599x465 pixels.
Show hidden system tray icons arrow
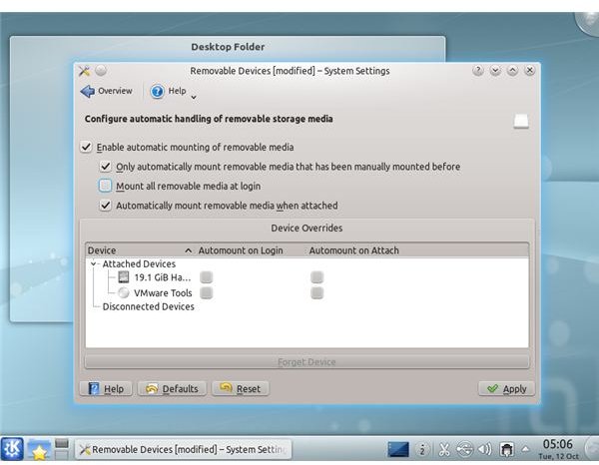tap(526, 449)
